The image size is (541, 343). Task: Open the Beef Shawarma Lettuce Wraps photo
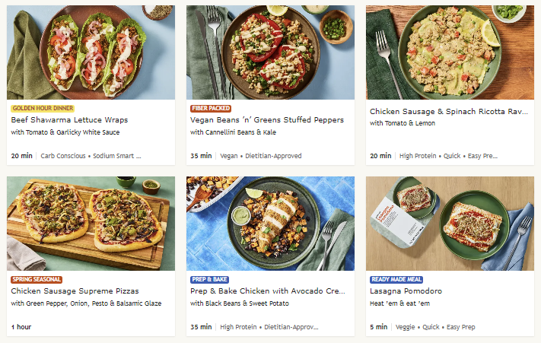click(x=91, y=52)
